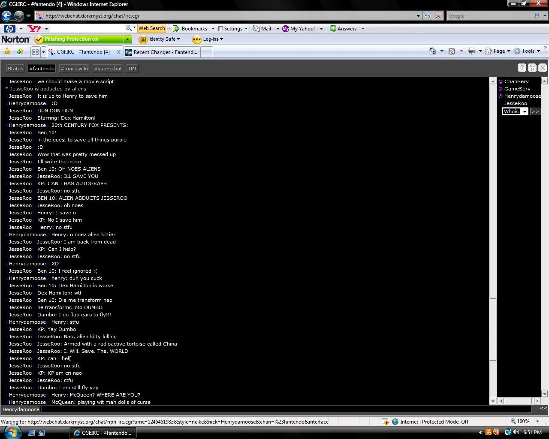
Task: Click the security report icon in status bar
Action: [x=385, y=421]
